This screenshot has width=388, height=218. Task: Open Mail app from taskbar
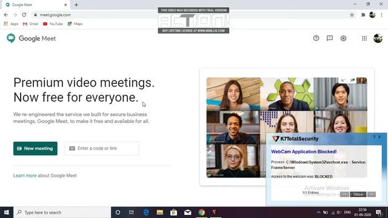tap(187, 213)
